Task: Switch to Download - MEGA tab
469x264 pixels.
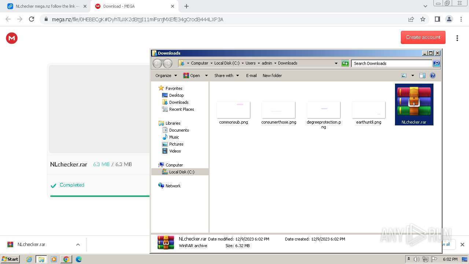Action: point(134,6)
